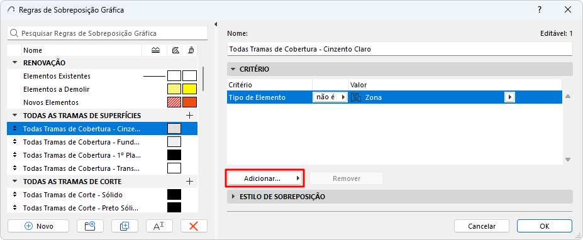Viewport: 583px width, 240px height.
Task: Click reorder handle of Todas Tramas de Cobertura - Trans...
Action: [14, 168]
